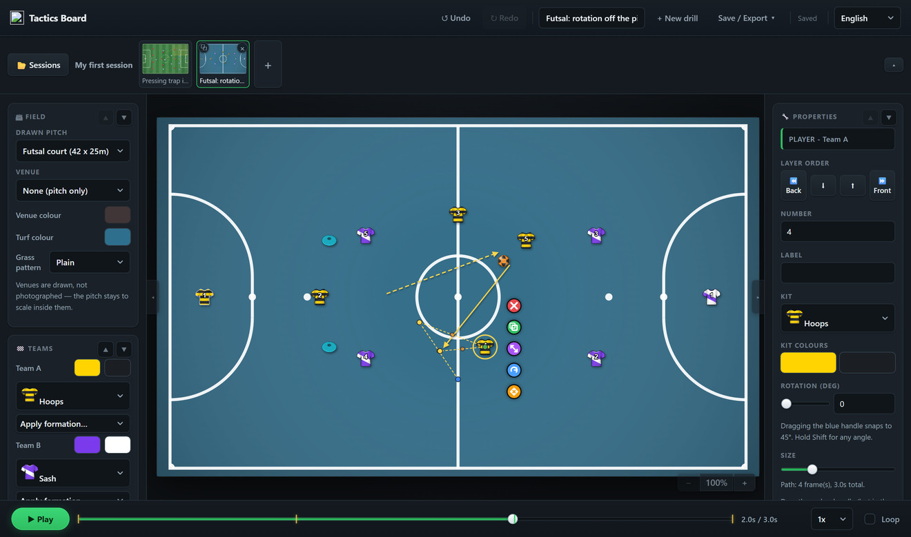The width and height of the screenshot is (911, 537).
Task: Select the yellow goalkeeper number 1
Action: coord(204,296)
